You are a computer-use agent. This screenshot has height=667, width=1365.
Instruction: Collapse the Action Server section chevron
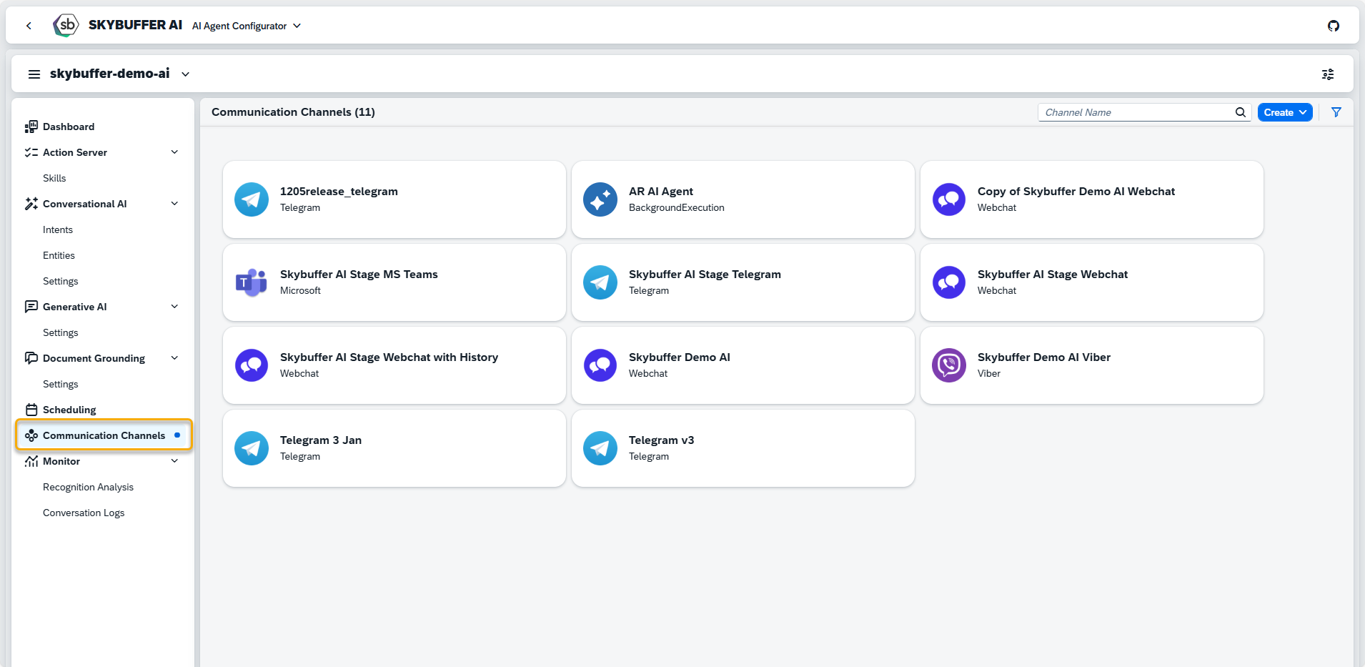[174, 152]
